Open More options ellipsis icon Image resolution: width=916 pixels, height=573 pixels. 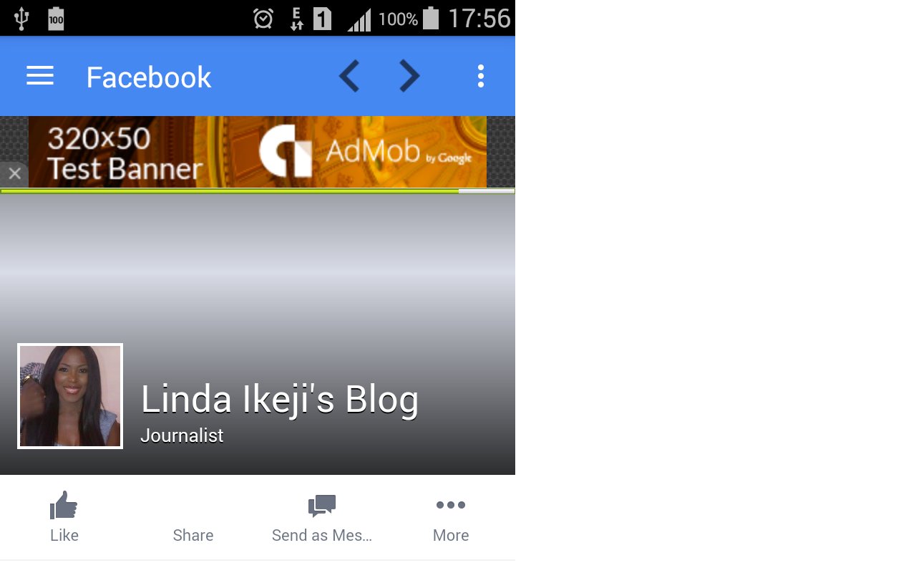tap(451, 505)
